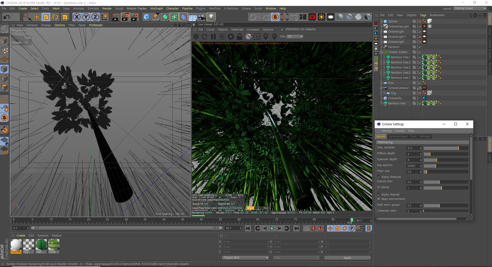
Task: Collapse the Octane Scatter tree node
Action: [x=382, y=52]
